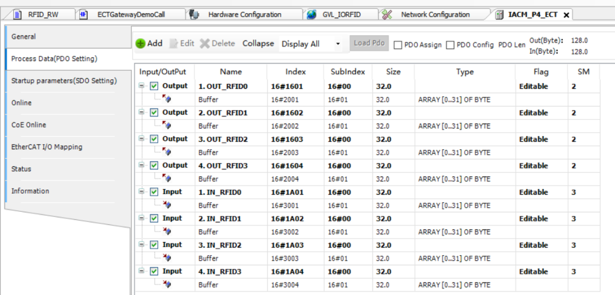The height and width of the screenshot is (295, 615).
Task: Close the IACM_P4_ECT tab
Action: pyautogui.click(x=566, y=15)
